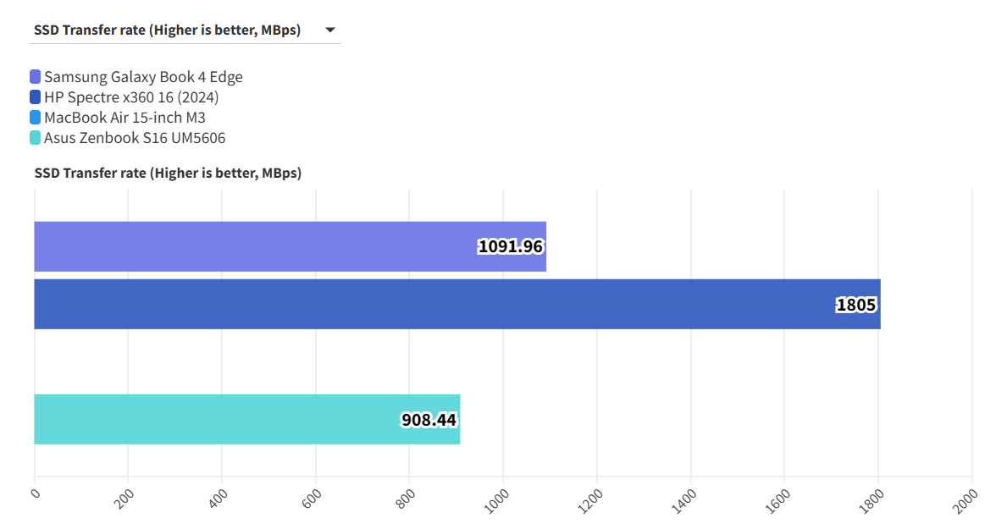The image size is (1007, 529).
Task: Toggle the Asus Zenbook S16 UM5606 label
Action: 135,138
